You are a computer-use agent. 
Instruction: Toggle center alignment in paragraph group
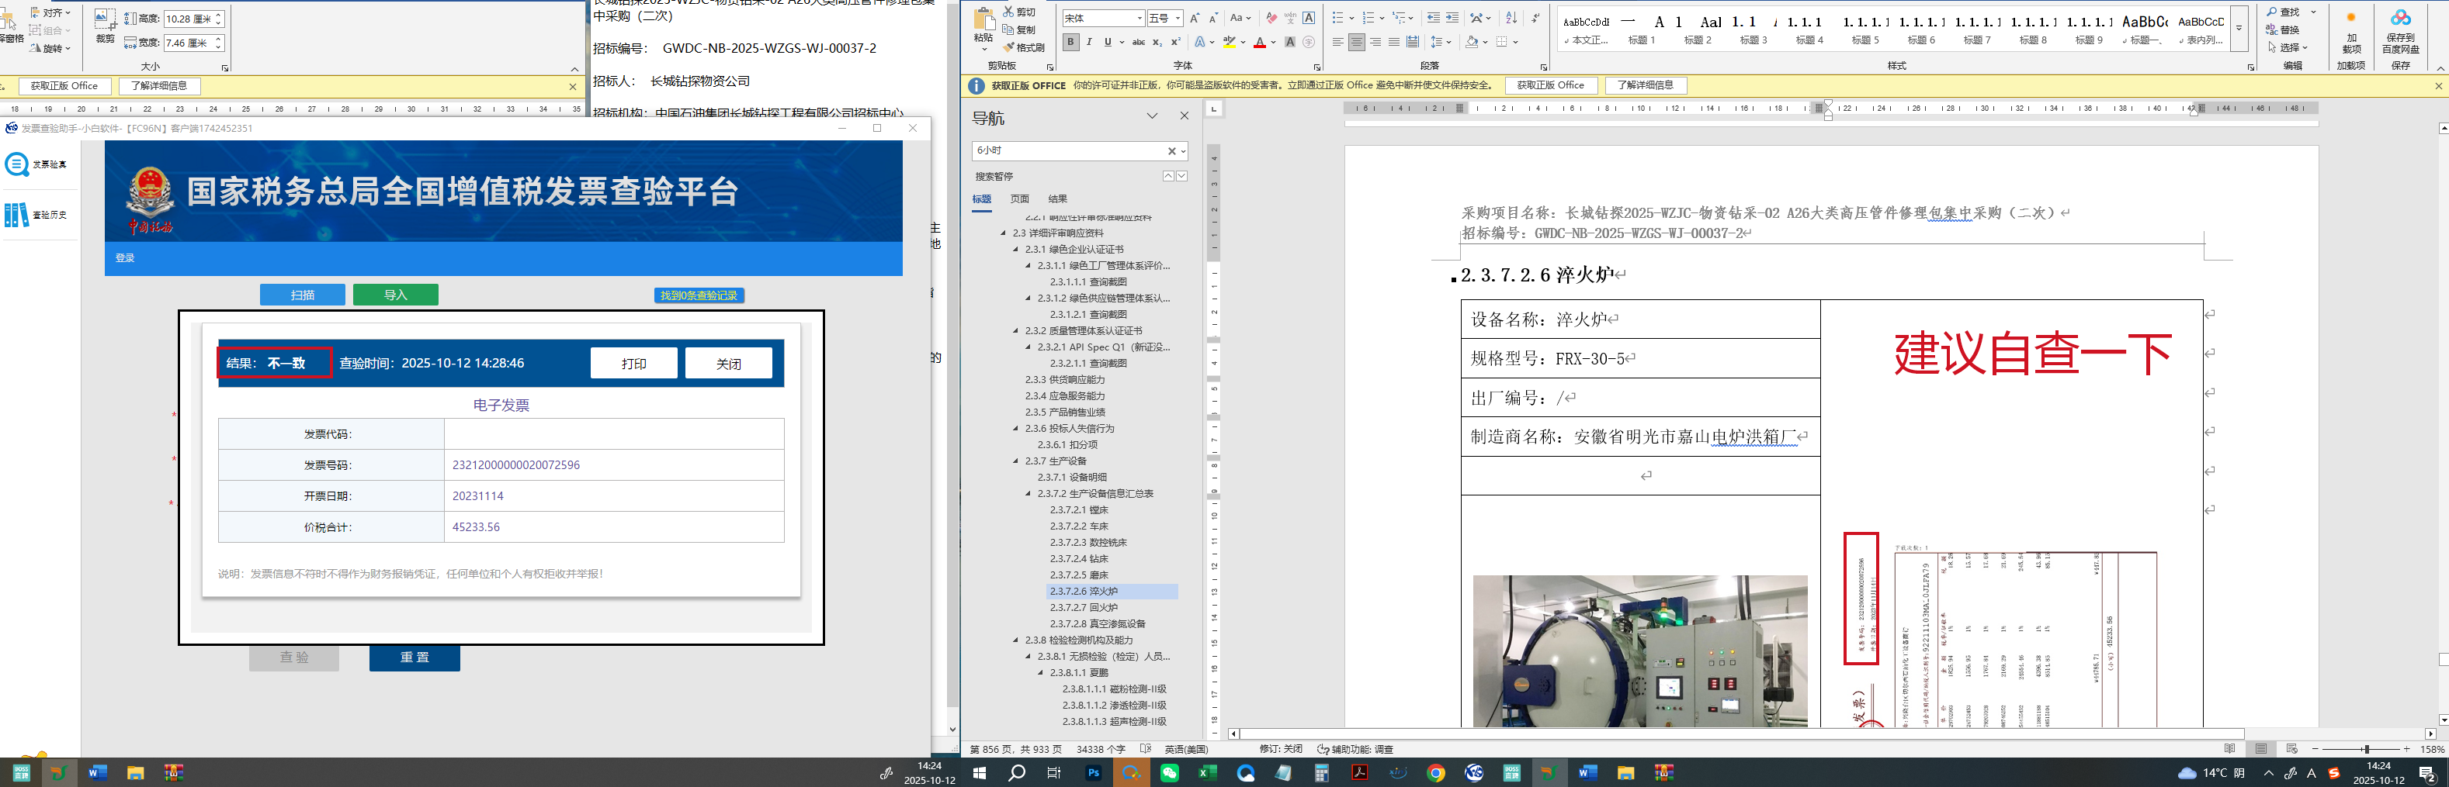[x=1357, y=42]
